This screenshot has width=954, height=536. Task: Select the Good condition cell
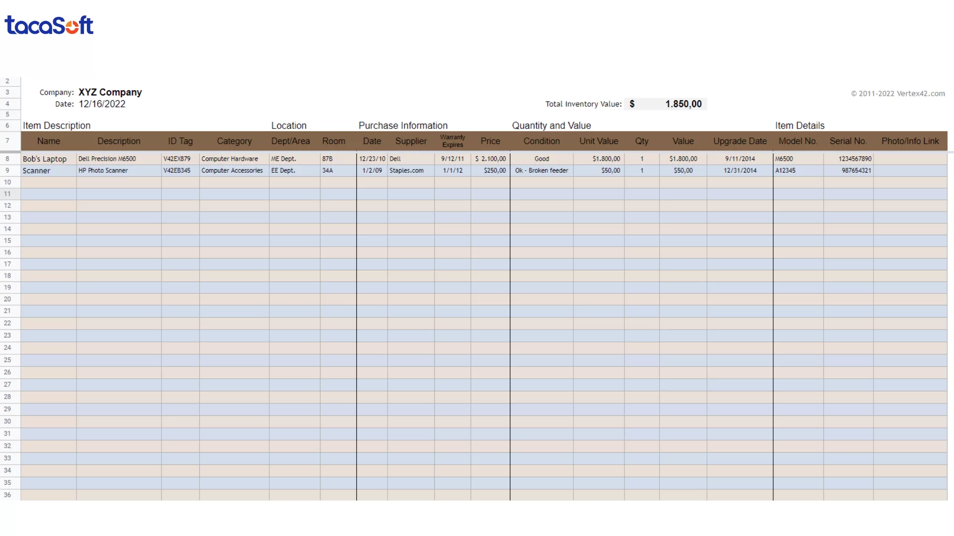pos(542,158)
